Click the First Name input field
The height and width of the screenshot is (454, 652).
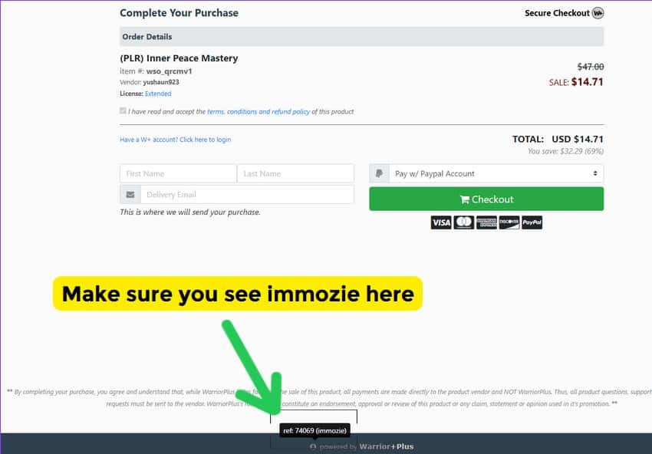point(178,174)
